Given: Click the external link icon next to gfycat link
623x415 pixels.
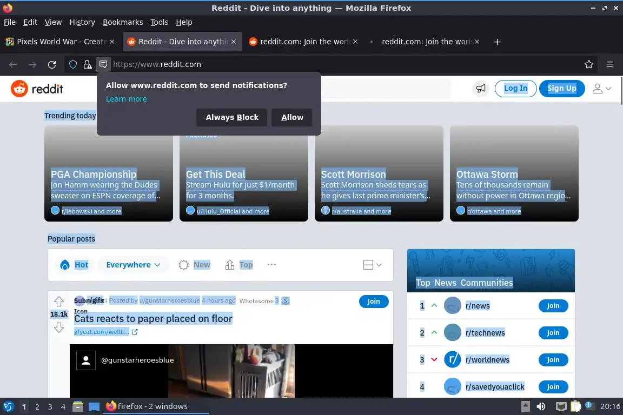Looking at the screenshot, I should tap(135, 332).
